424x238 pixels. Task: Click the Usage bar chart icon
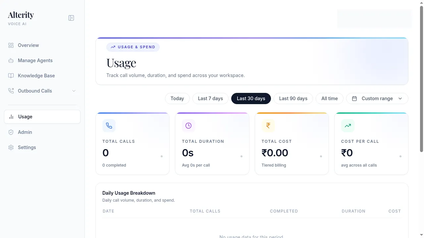coord(11,117)
